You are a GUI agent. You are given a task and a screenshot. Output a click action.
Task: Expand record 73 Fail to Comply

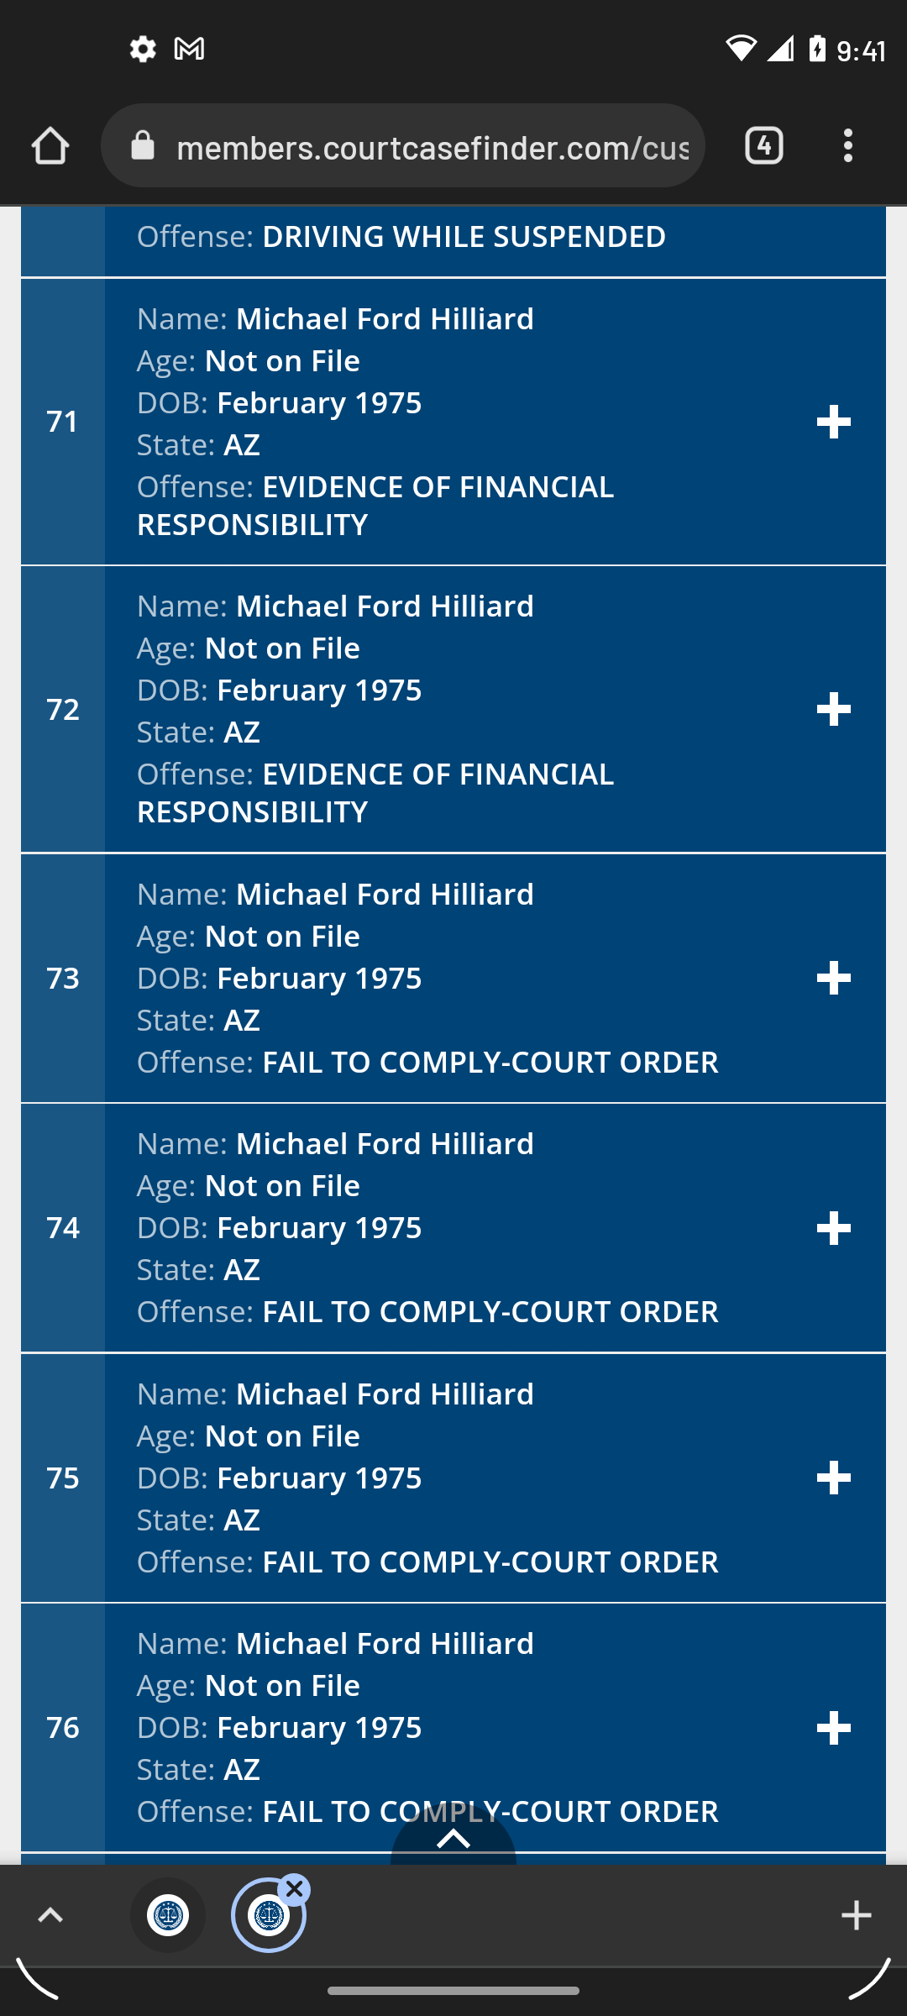click(x=834, y=979)
